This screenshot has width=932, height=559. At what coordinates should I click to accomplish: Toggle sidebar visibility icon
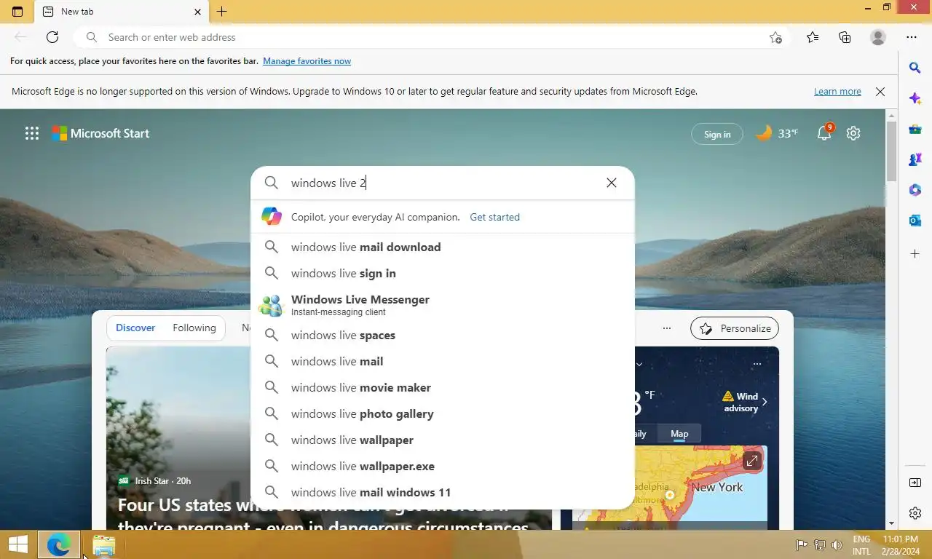915,483
